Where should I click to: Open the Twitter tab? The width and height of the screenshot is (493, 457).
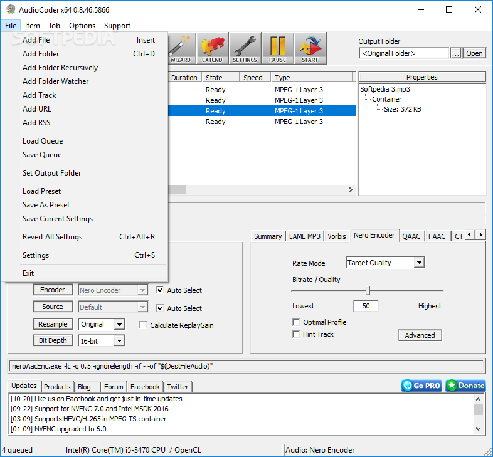click(178, 387)
